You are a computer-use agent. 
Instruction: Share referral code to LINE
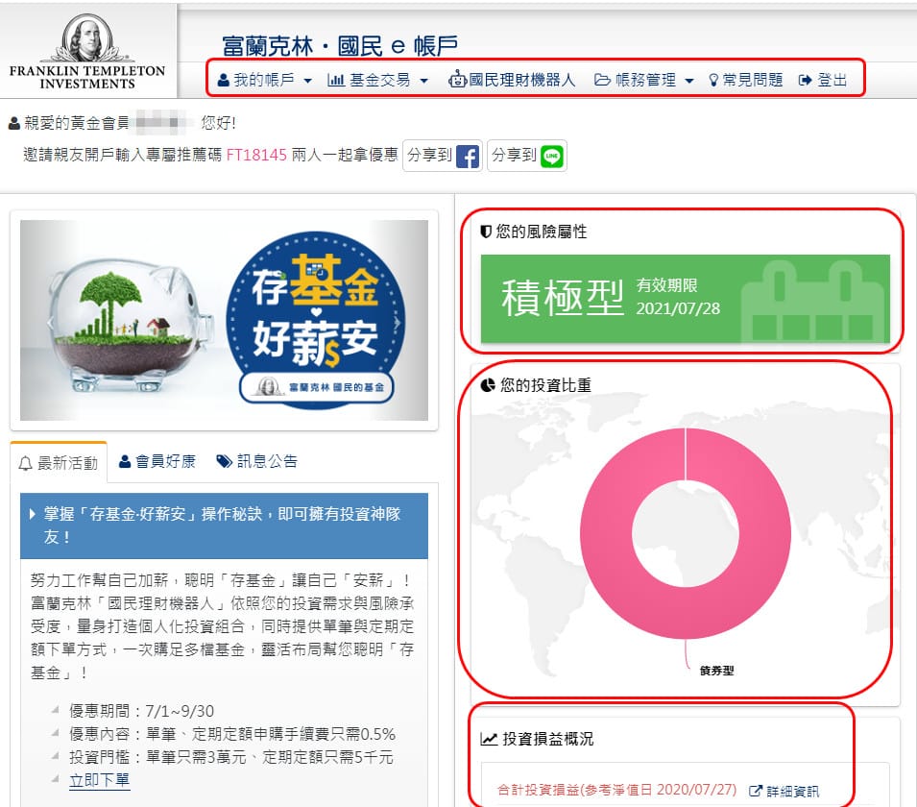(x=527, y=156)
